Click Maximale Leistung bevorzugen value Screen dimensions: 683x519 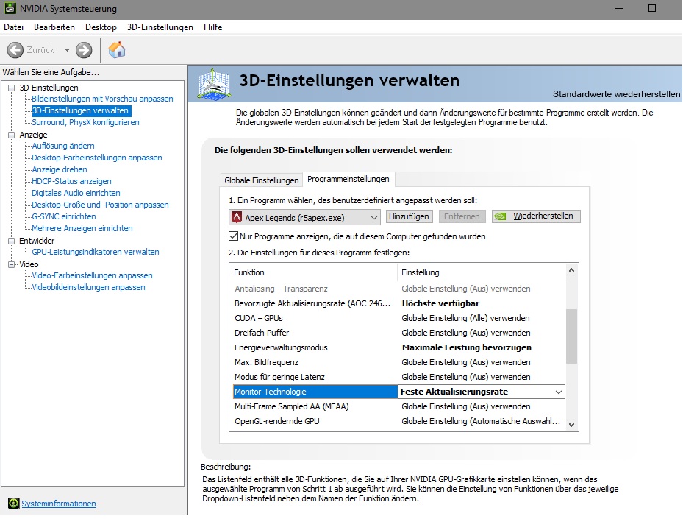[x=467, y=347]
